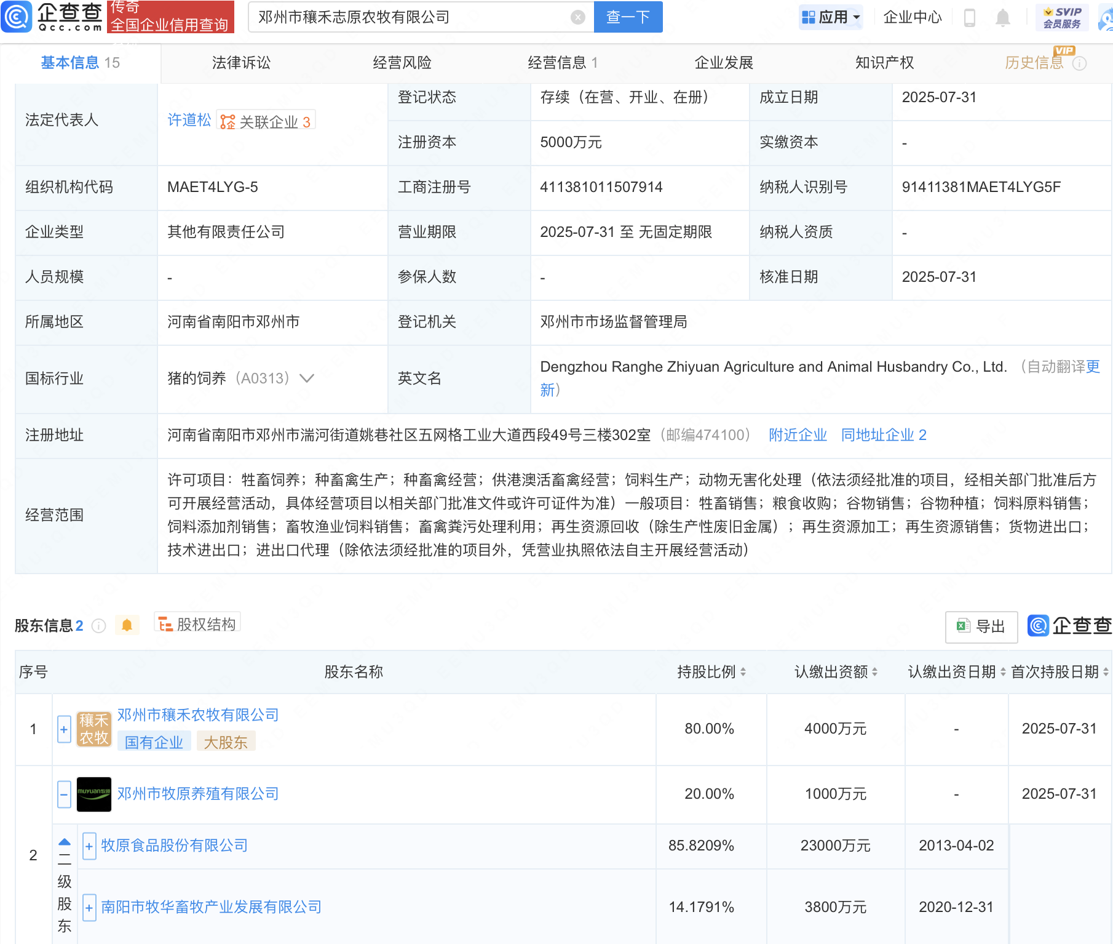This screenshot has height=944, width=1113.
Task: Open 邓州市穰禾农牧有限公司 shareholder link
Action: point(198,715)
